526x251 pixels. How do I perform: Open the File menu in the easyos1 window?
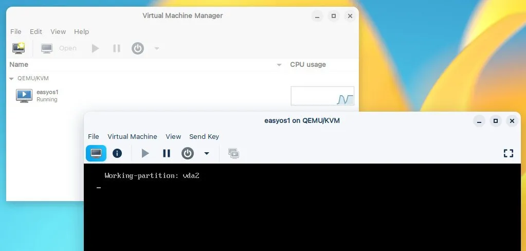(93, 137)
